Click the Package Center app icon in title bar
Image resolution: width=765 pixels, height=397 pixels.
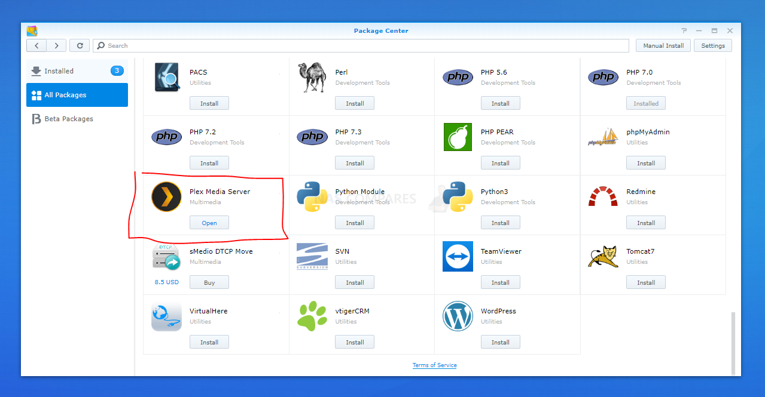click(32, 30)
